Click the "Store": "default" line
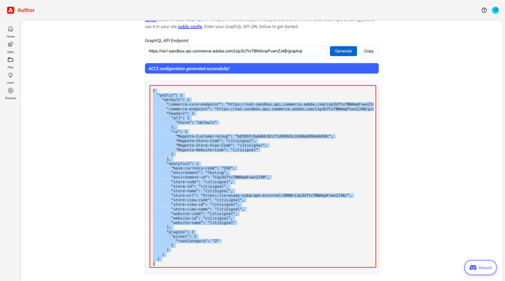Image resolution: width=505 pixels, height=281 pixels. (197, 123)
